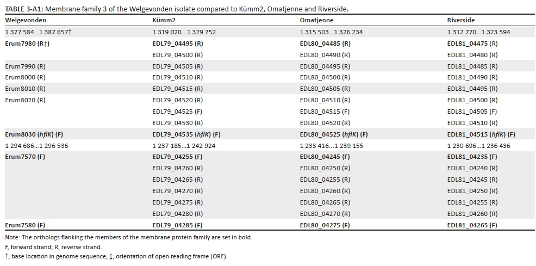The image size is (536, 266).
Task: Click the bold EDL79_04535 (hflK) cell
Action: coord(186,134)
